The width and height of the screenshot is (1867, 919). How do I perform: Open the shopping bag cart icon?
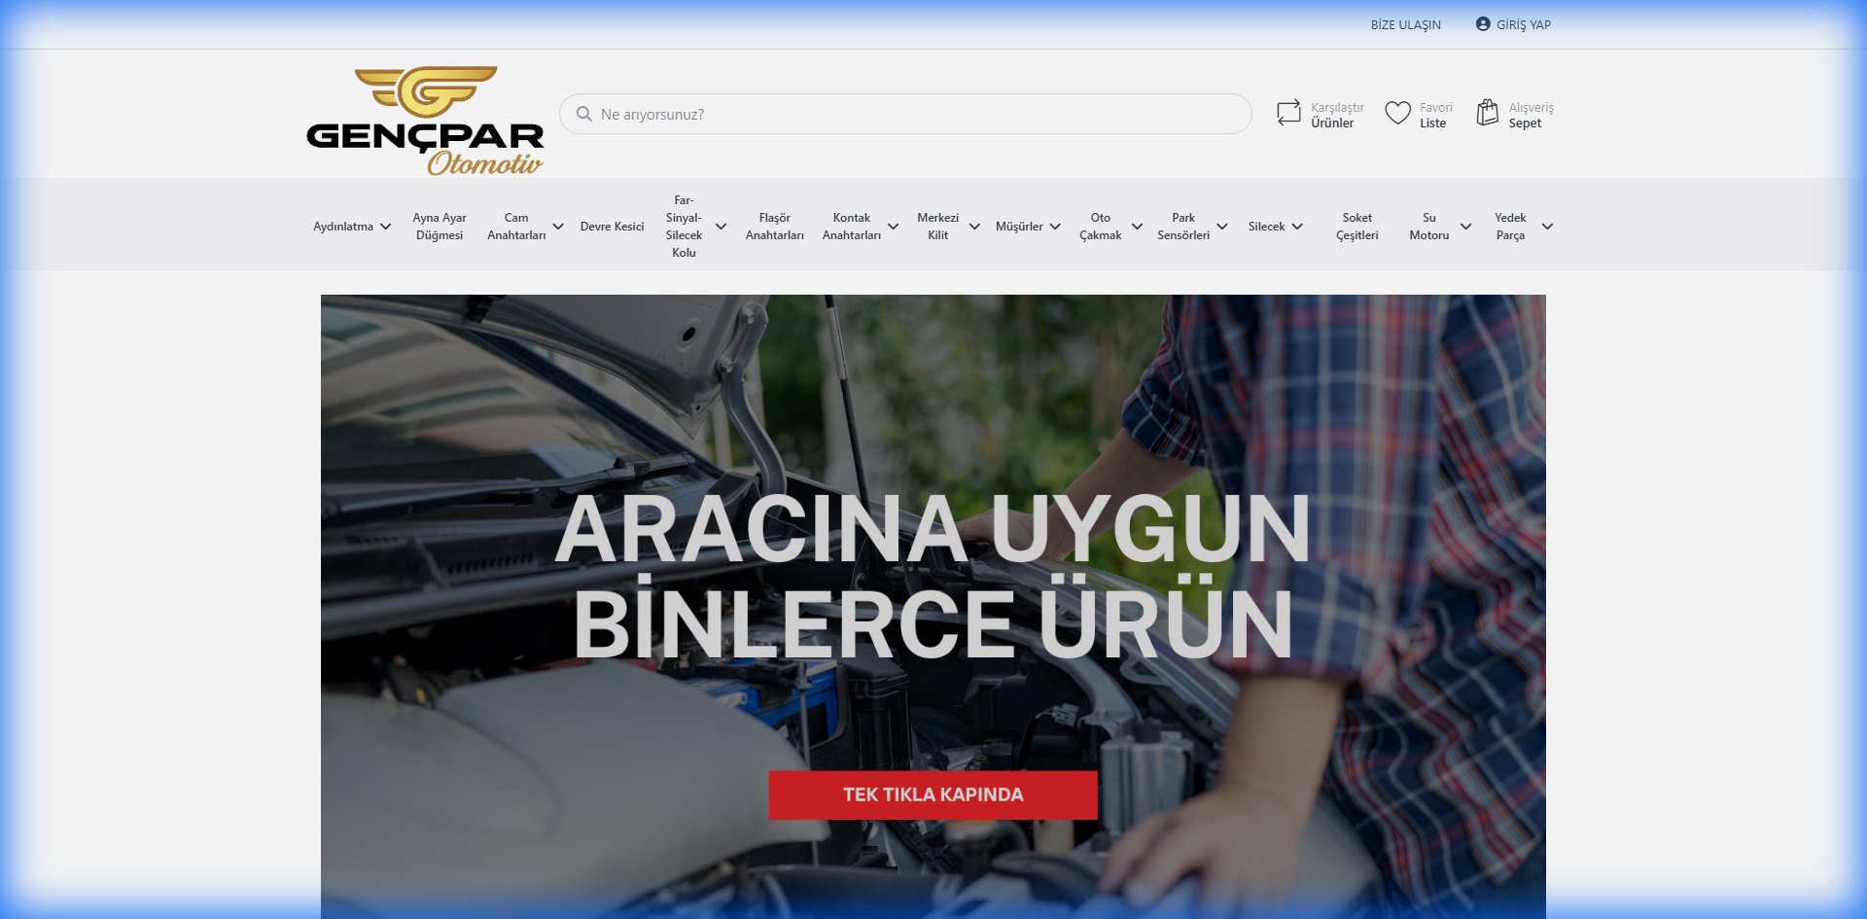(1487, 114)
